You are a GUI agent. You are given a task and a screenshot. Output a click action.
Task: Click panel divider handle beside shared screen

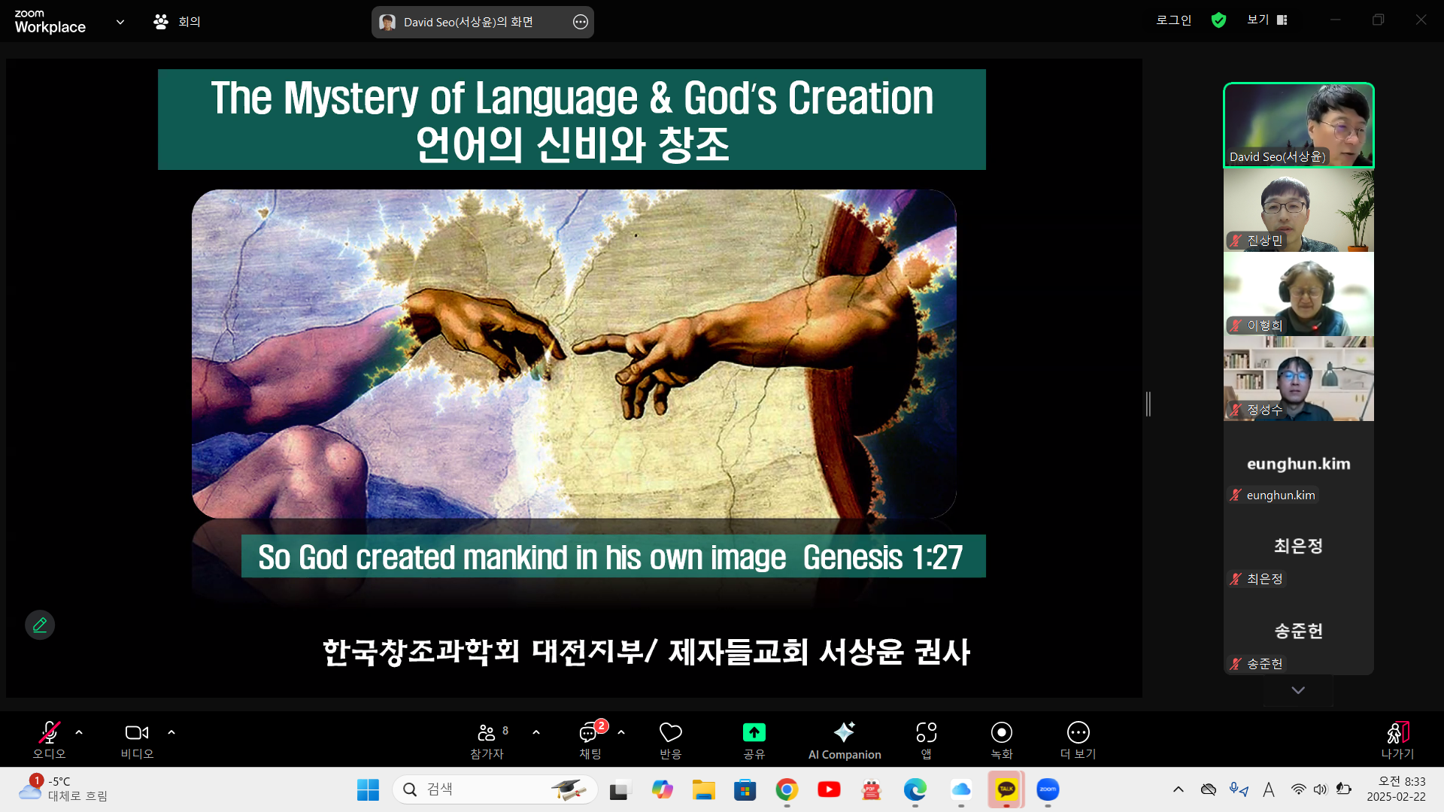coord(1148,404)
